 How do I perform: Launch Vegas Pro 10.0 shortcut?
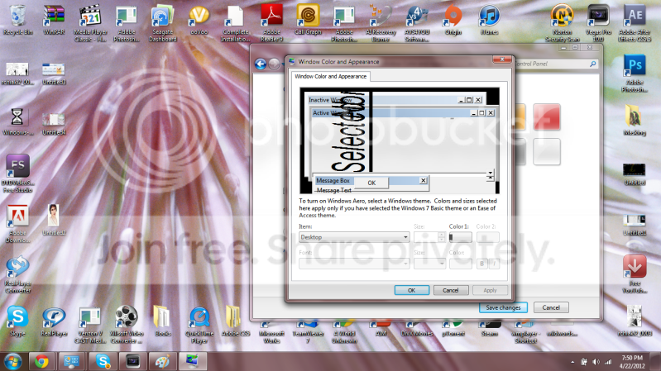[598, 24]
